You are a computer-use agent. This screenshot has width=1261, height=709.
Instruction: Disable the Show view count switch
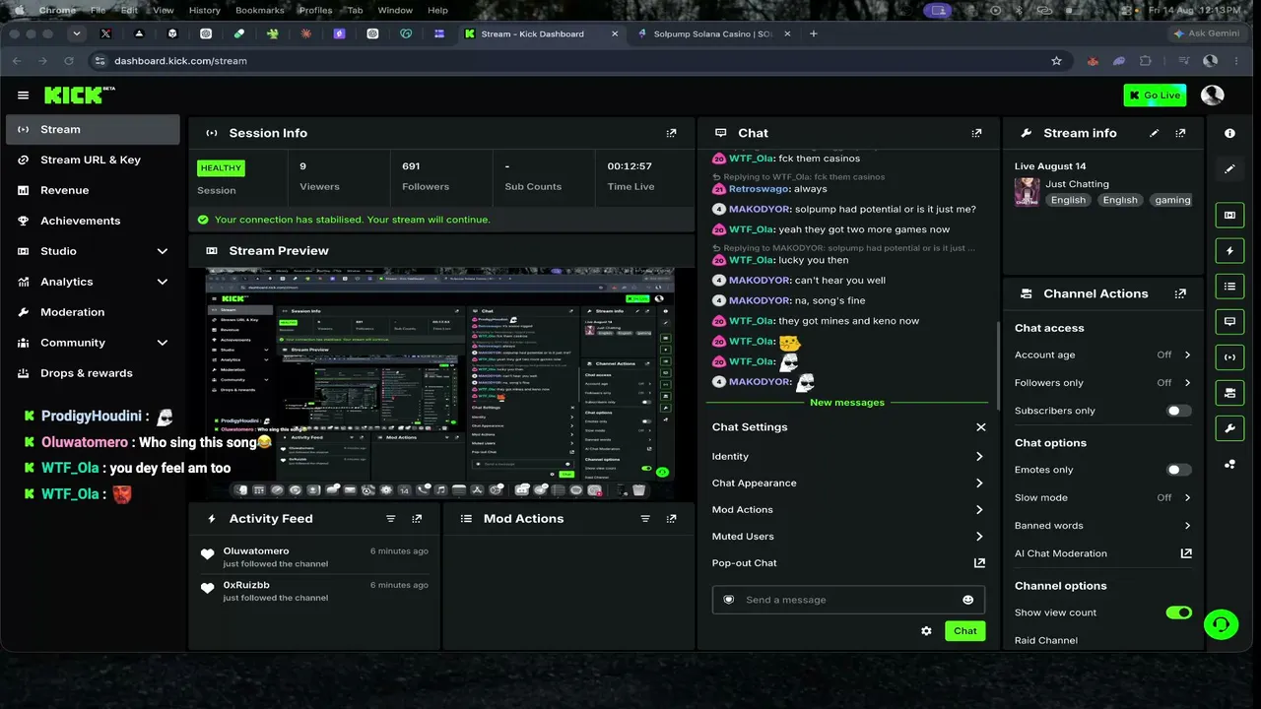[1179, 612]
